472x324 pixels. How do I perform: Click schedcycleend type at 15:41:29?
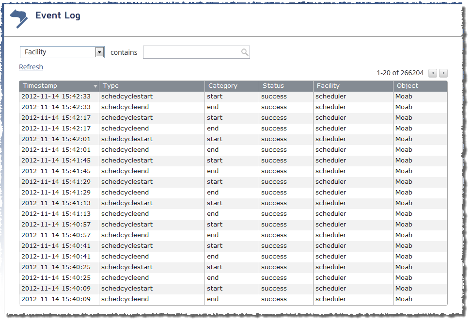tap(125, 193)
